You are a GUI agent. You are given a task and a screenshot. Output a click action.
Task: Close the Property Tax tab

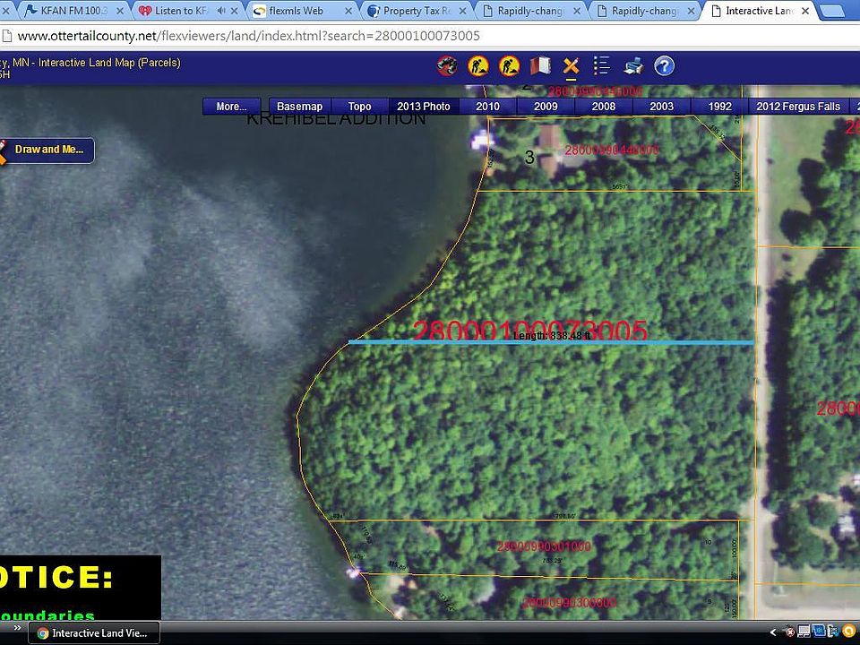(x=463, y=11)
